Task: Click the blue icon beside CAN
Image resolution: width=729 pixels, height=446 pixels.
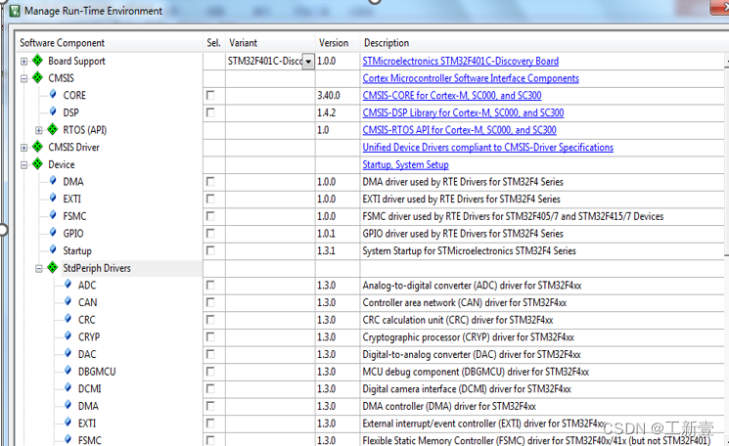Action: (68, 301)
